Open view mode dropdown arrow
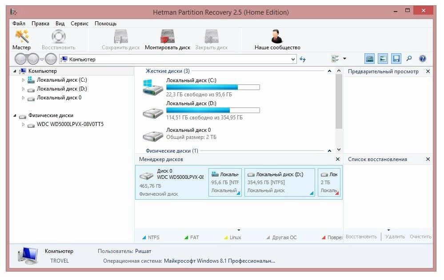This screenshot has width=444, height=280. 344,59
